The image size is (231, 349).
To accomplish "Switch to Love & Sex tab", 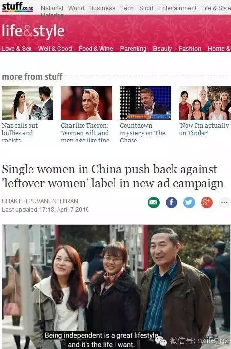I will tap(17, 49).
